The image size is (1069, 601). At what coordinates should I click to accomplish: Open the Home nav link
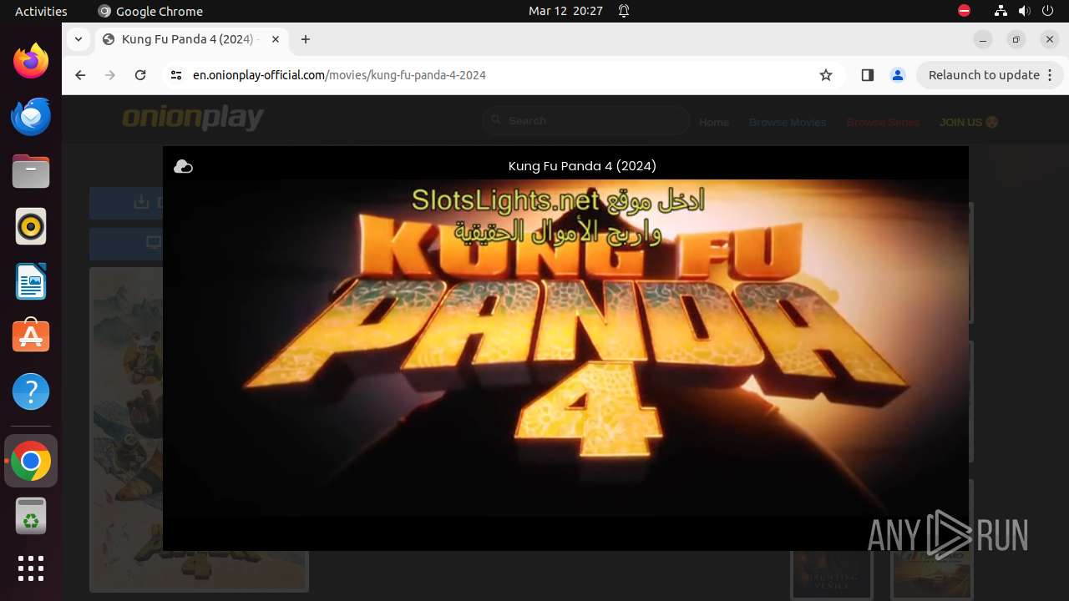[714, 122]
